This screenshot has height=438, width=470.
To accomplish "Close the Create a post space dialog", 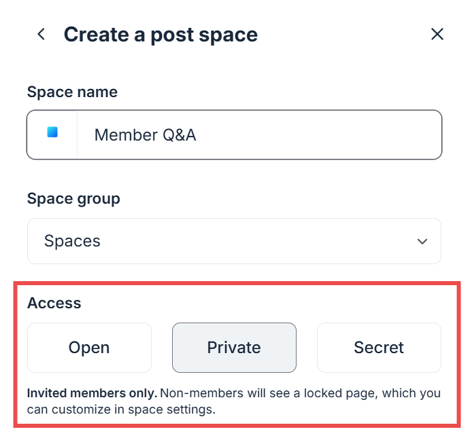I will pos(437,34).
